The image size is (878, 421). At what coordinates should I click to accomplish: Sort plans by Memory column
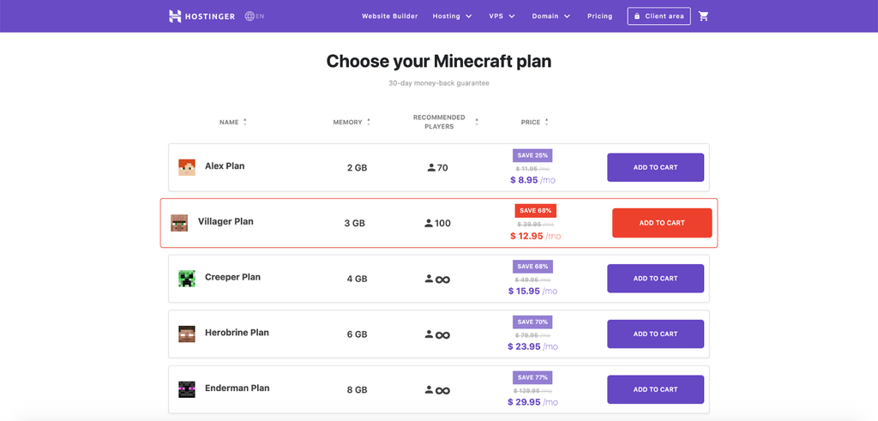click(x=352, y=123)
